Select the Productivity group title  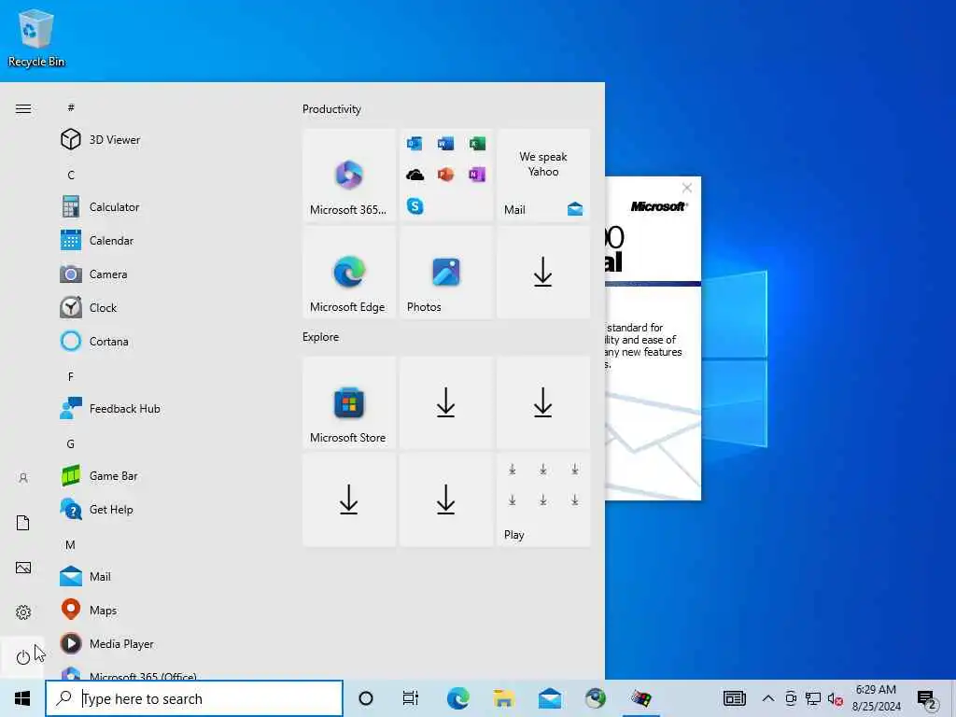[331, 109]
